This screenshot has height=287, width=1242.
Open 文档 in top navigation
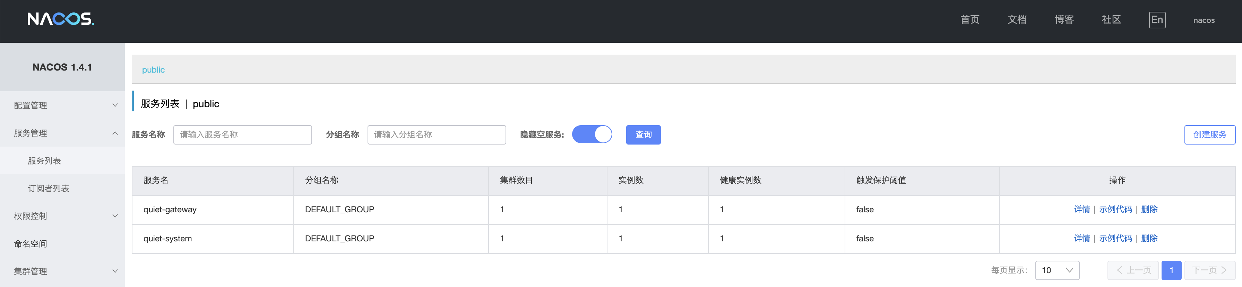1017,20
